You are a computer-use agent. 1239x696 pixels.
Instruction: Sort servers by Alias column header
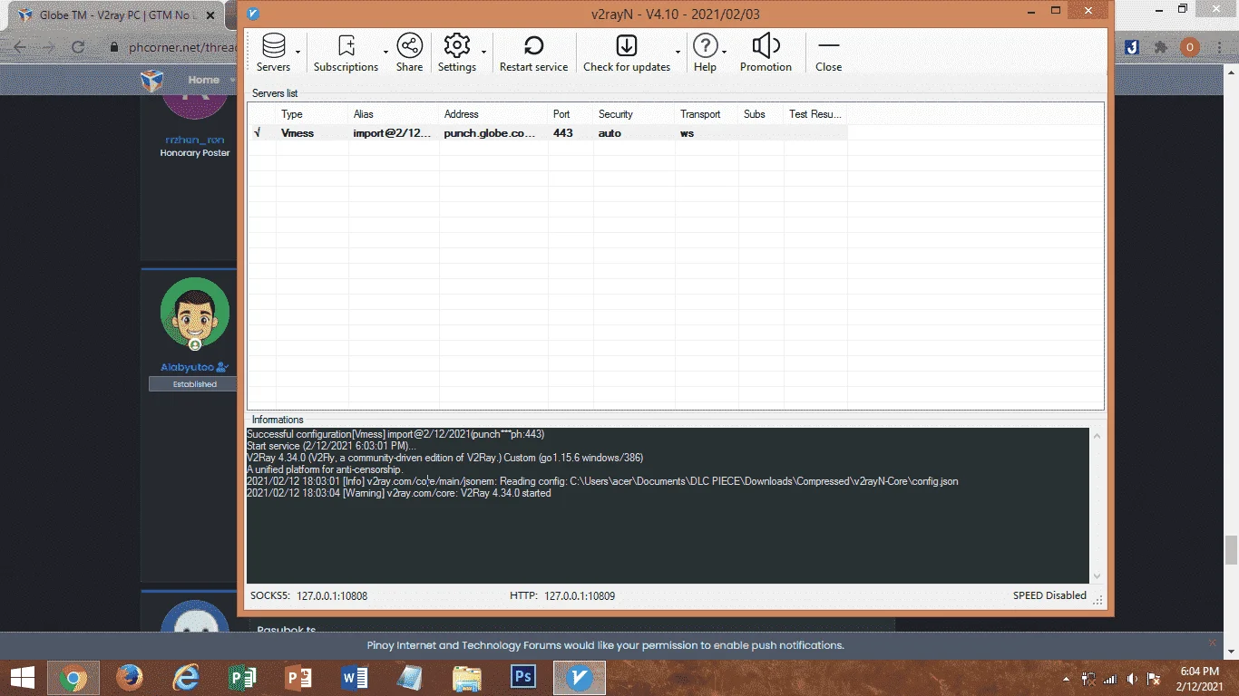pos(394,114)
